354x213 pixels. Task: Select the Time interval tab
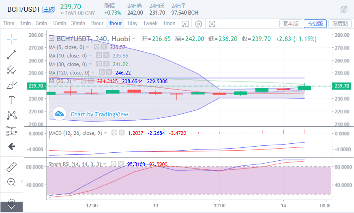pyautogui.click(x=9, y=23)
